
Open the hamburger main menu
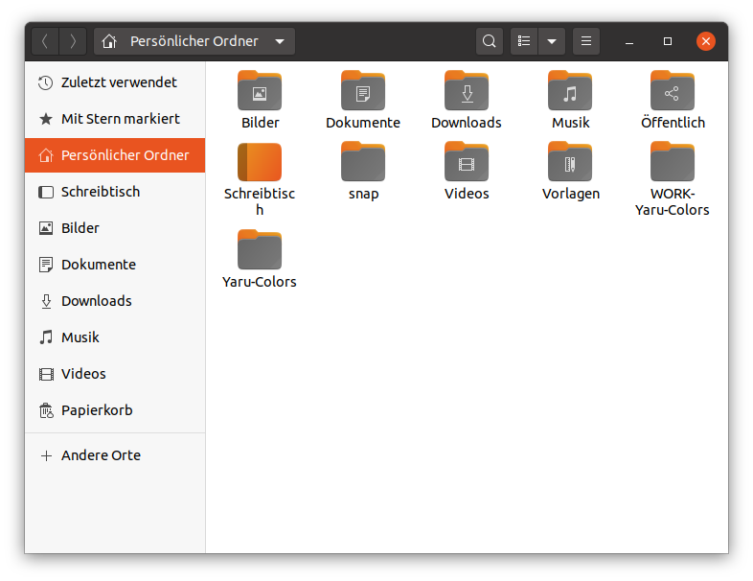click(x=586, y=41)
